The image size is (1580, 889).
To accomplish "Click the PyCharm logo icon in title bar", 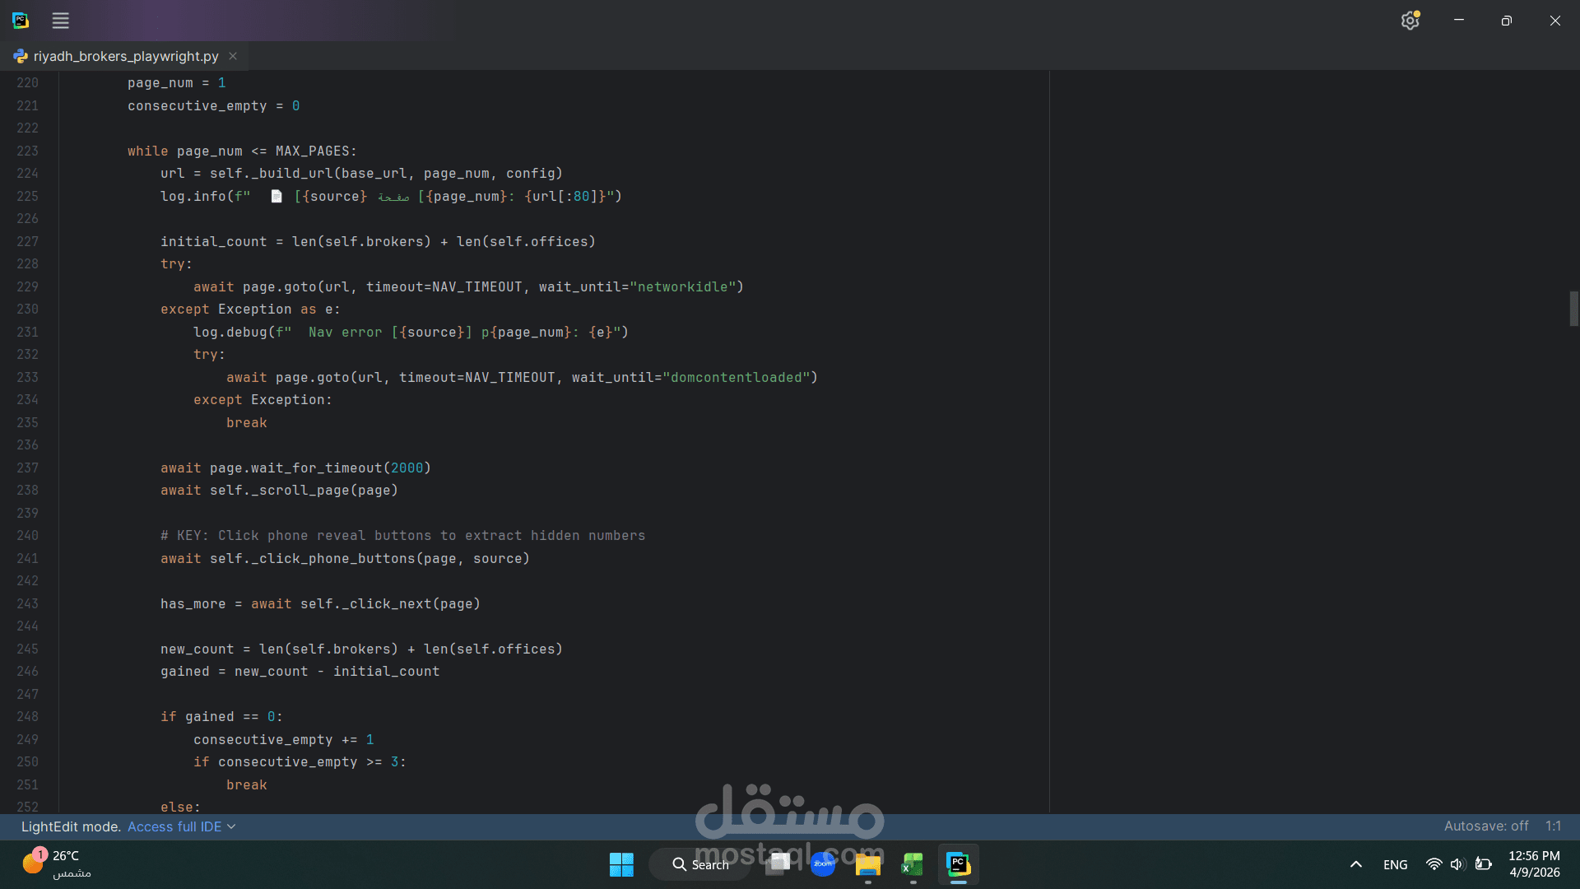I will pos(21,21).
